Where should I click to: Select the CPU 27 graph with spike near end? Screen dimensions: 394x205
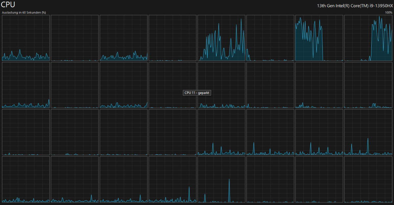point(172,179)
